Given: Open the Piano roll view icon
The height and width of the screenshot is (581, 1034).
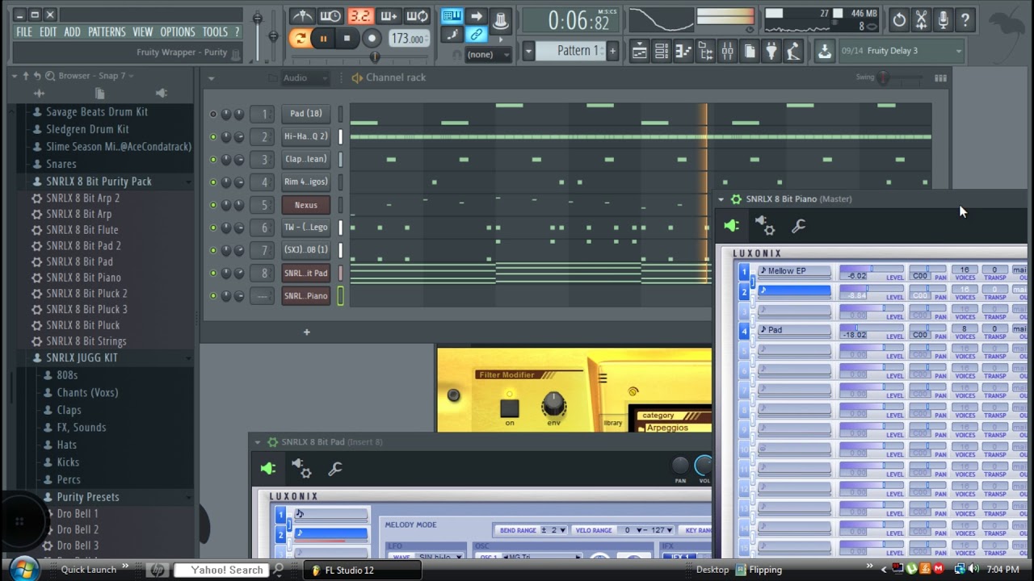Looking at the screenshot, I should (683, 52).
